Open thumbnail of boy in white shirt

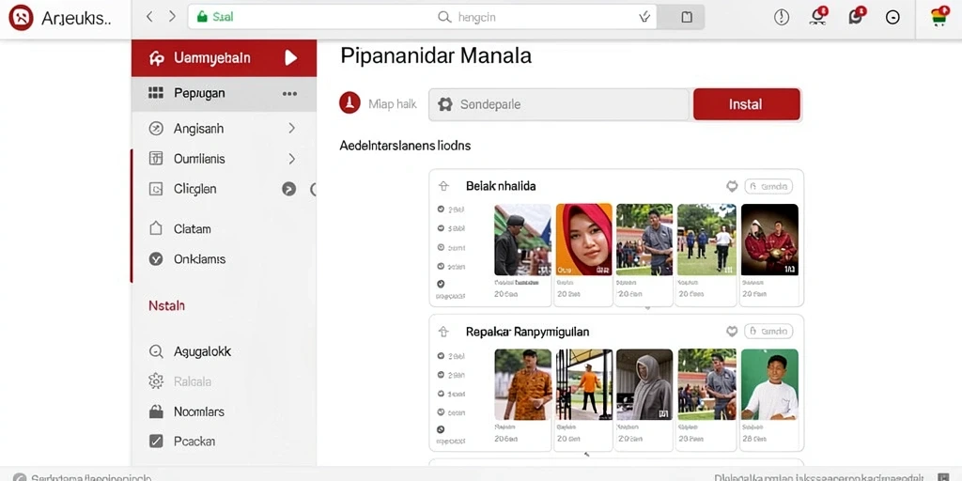[x=769, y=384]
